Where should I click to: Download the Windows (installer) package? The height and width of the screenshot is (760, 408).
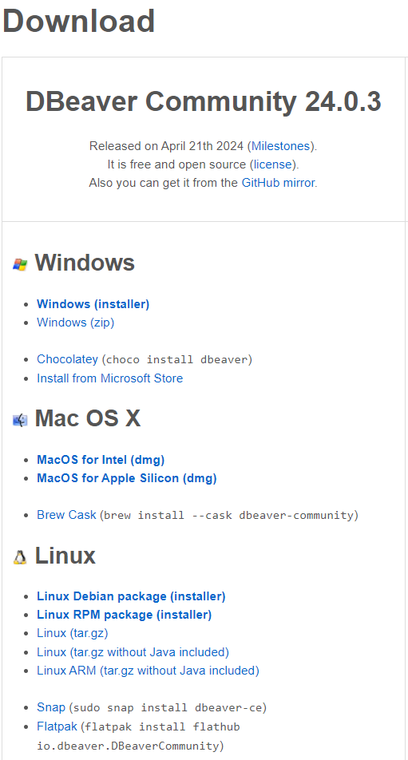coord(93,304)
